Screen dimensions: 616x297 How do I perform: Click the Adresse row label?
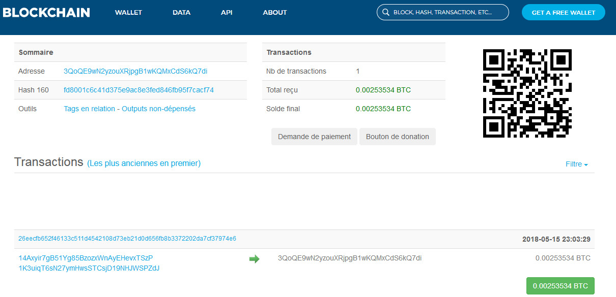pyautogui.click(x=32, y=71)
